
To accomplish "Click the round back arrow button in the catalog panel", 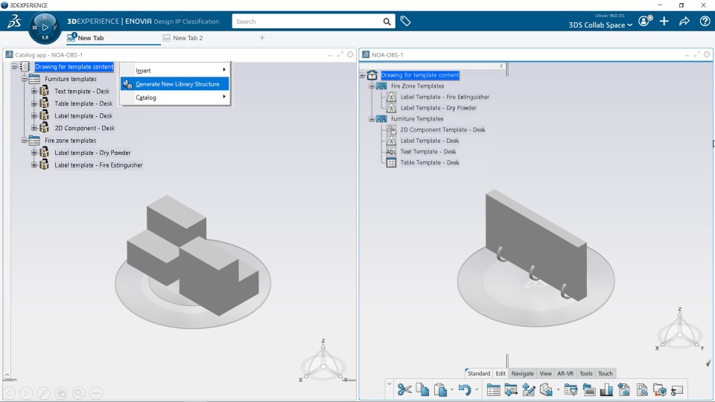I will click(9, 393).
